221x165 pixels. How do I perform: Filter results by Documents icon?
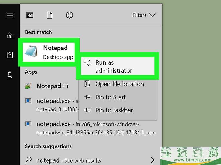tap(49, 15)
